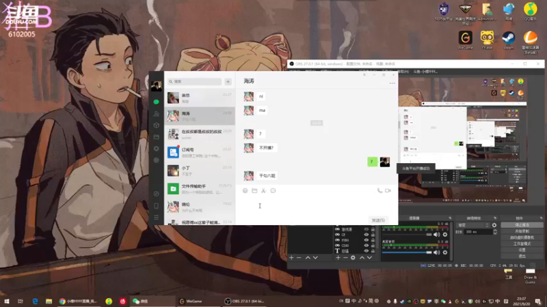The width and height of the screenshot is (547, 307).
Task: Click the WeChat profile avatar at sidebar top
Action: tap(157, 86)
